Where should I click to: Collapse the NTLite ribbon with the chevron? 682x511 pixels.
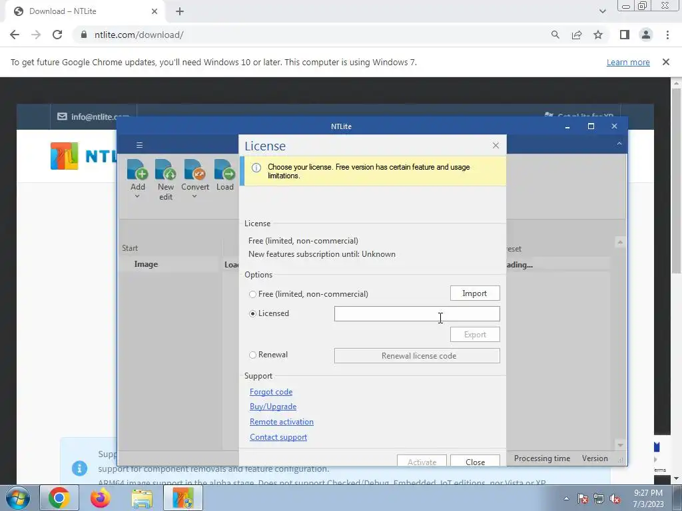[619, 144]
